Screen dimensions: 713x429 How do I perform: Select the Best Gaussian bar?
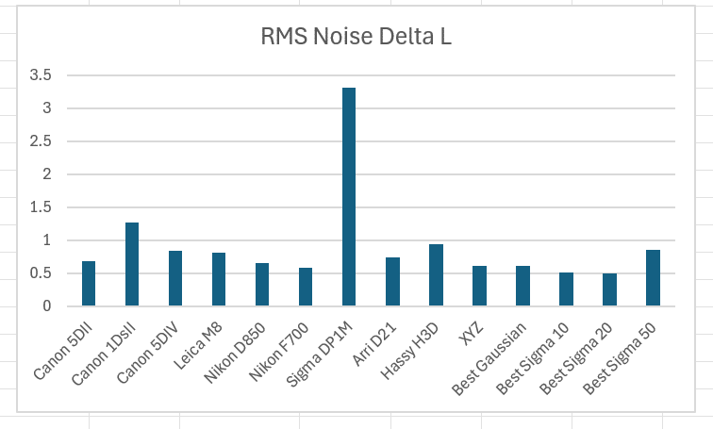coord(522,286)
